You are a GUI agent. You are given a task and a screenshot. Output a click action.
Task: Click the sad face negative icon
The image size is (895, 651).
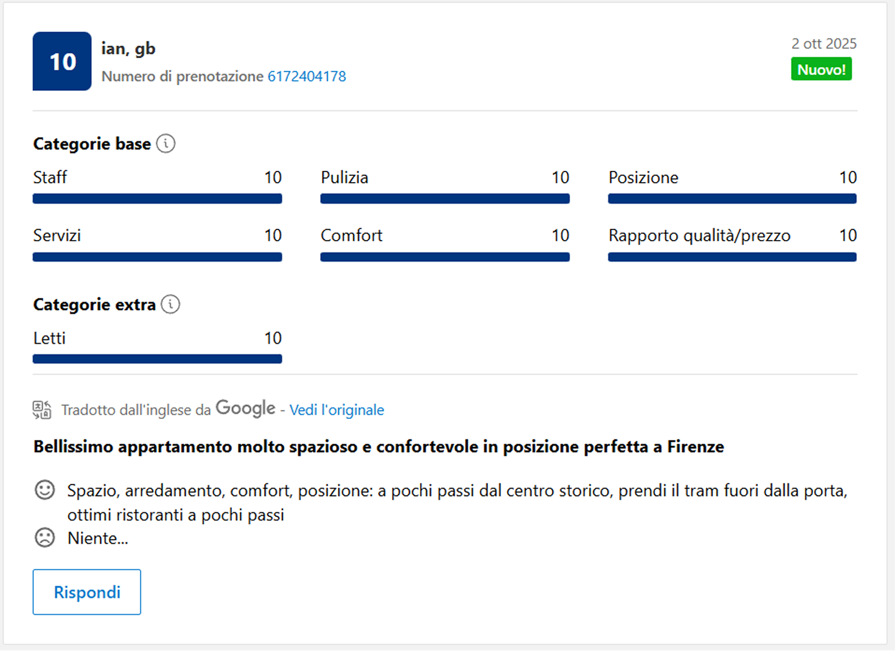coord(44,537)
